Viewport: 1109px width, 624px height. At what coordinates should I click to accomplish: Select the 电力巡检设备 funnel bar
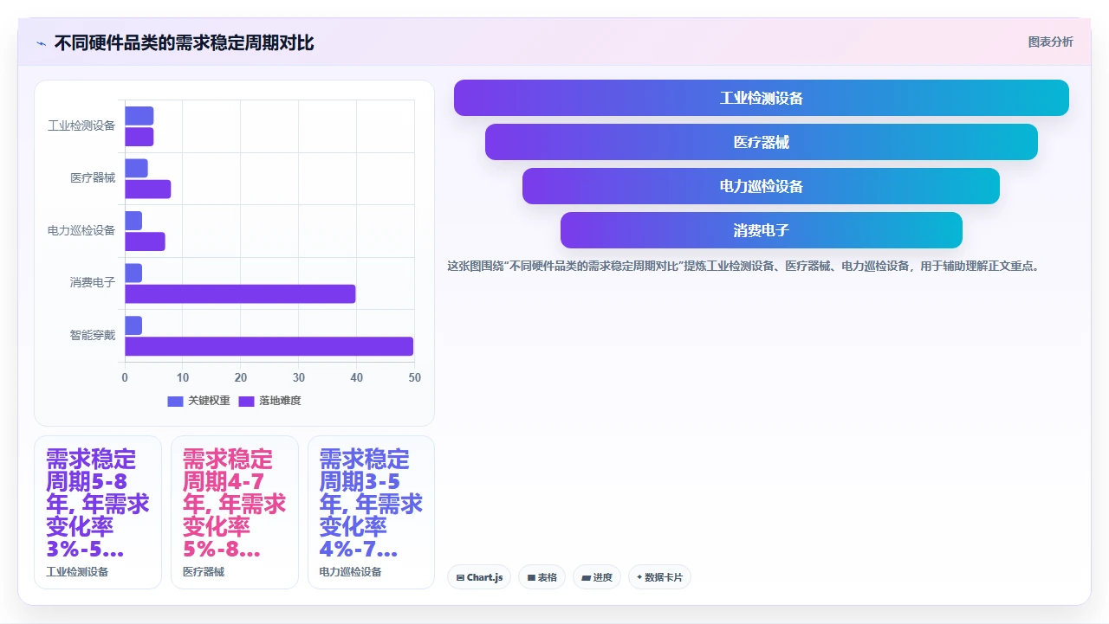tap(762, 186)
